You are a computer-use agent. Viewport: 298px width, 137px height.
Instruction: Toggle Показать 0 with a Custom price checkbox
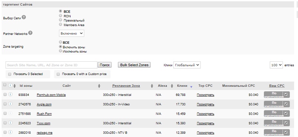coord(58,74)
